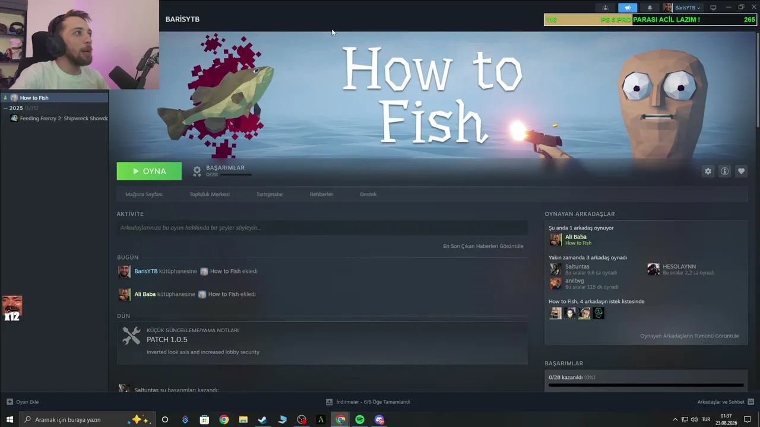Click the BarisYTB profile avatar in top bar
Screen dimensions: 760x427
[668, 8]
